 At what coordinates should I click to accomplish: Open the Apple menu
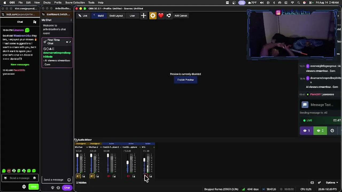point(5,3)
